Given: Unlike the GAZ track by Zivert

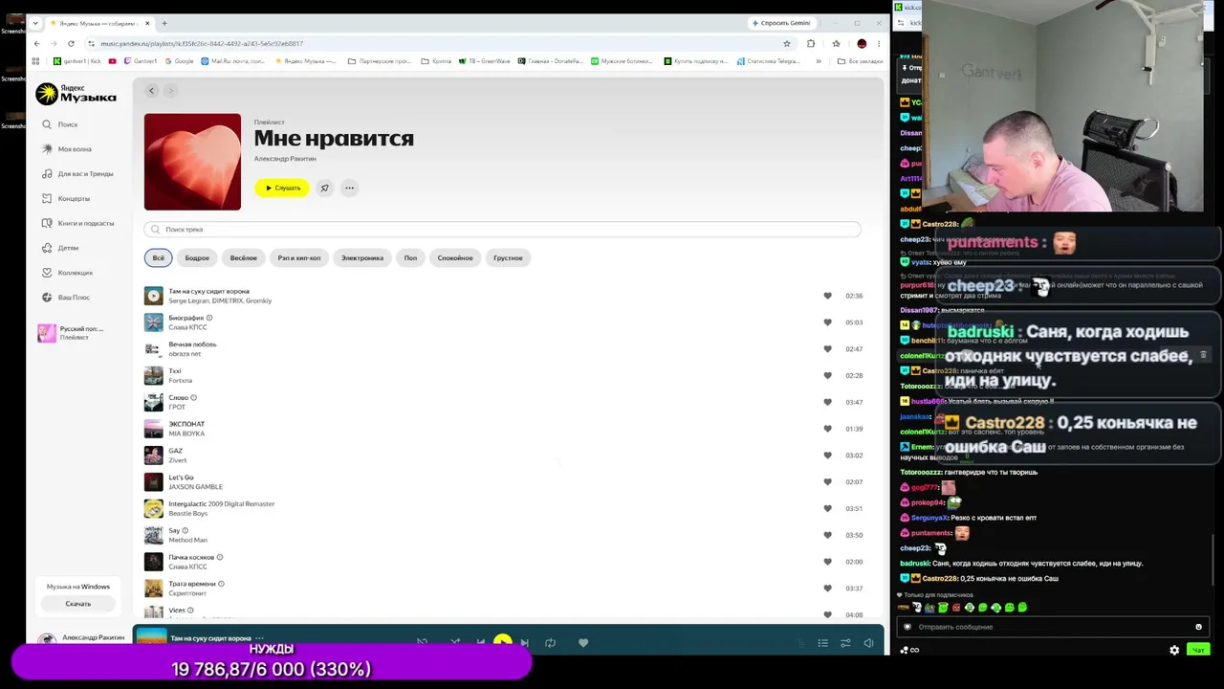Looking at the screenshot, I should pos(827,456).
